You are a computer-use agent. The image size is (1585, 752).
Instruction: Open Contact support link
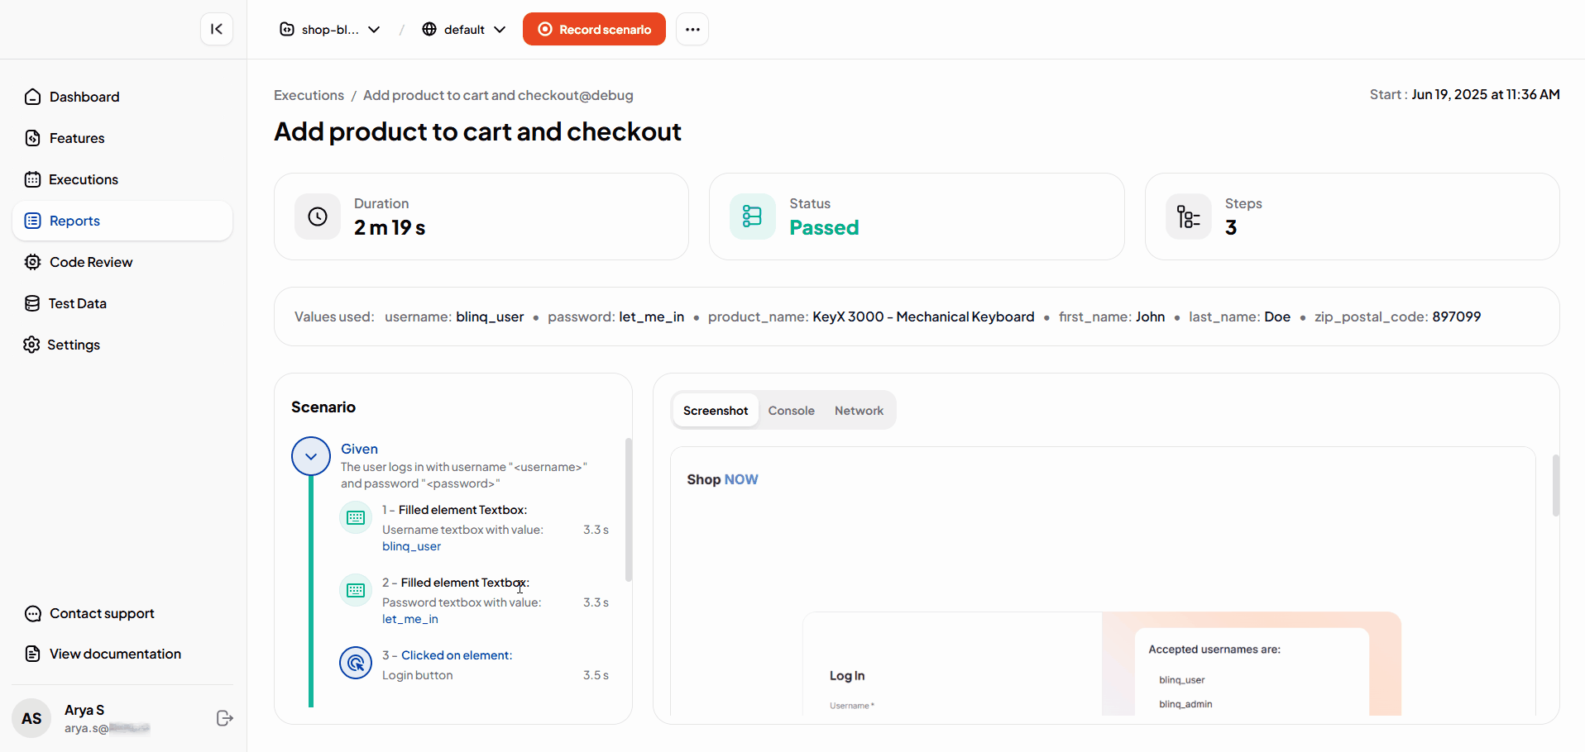tap(89, 613)
